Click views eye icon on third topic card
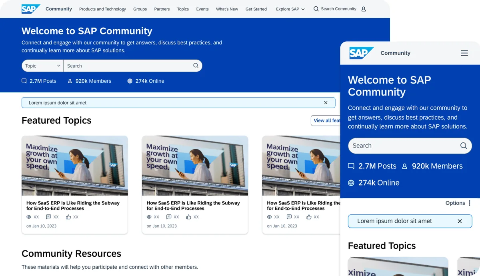The image size is (480, 276). (270, 217)
